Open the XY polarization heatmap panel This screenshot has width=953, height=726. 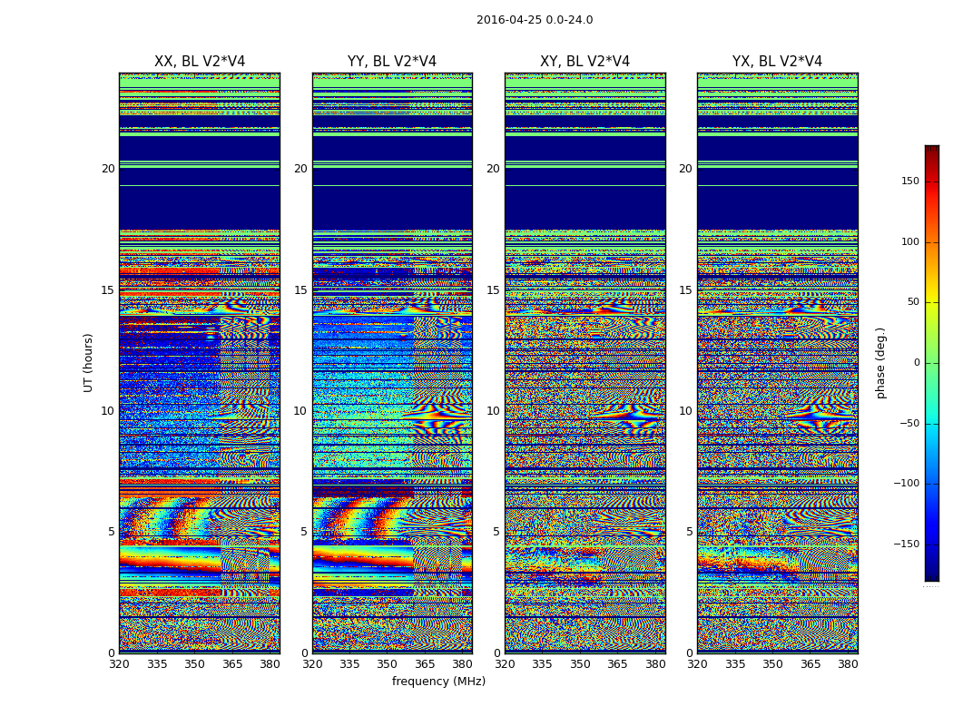(585, 363)
